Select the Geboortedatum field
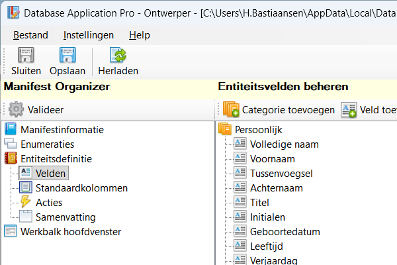Image resolution: width=397 pixels, height=265 pixels. tap(285, 231)
